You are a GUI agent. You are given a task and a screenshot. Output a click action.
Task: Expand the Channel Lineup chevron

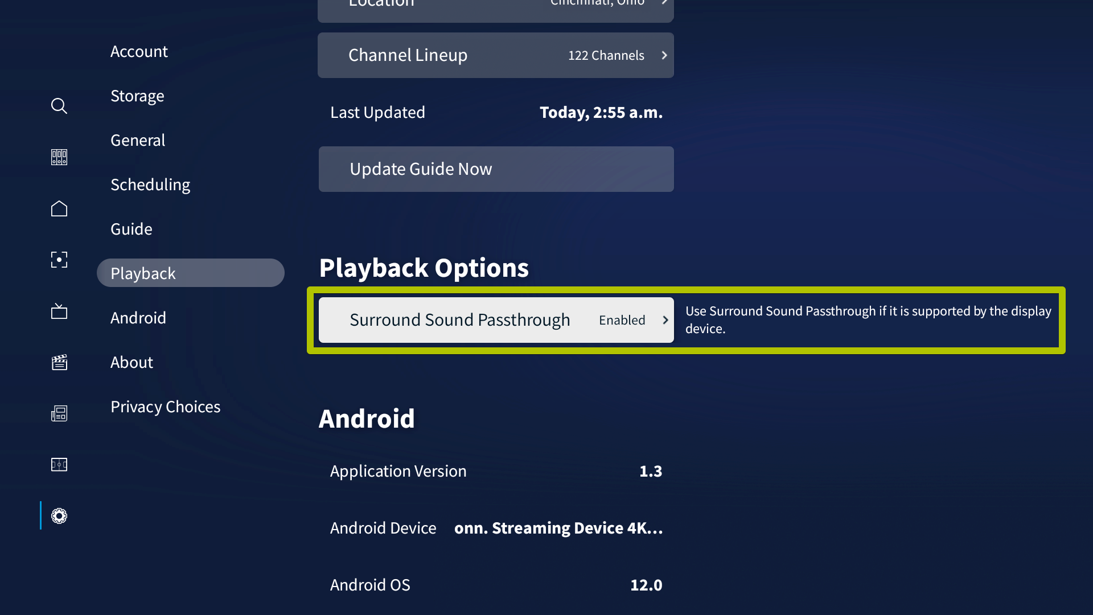664,55
